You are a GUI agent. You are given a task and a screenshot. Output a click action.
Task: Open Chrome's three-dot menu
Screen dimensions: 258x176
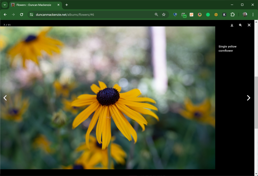tap(253, 15)
